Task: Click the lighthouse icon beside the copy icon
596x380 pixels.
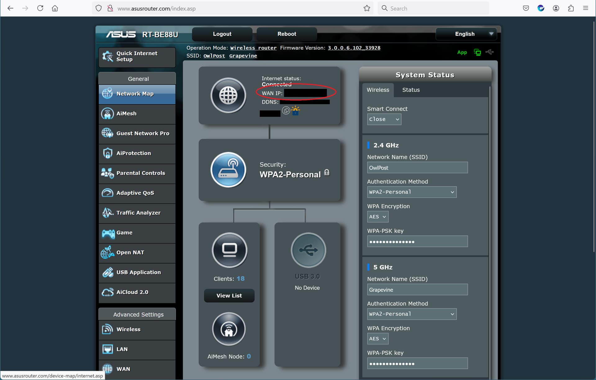Action: pyautogui.click(x=296, y=110)
